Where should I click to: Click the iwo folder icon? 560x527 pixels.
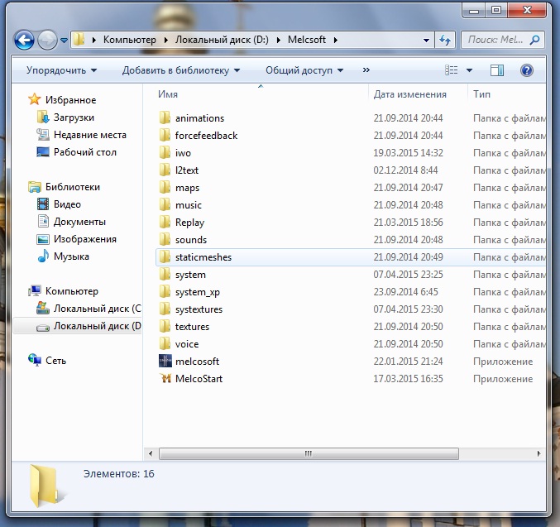point(165,152)
